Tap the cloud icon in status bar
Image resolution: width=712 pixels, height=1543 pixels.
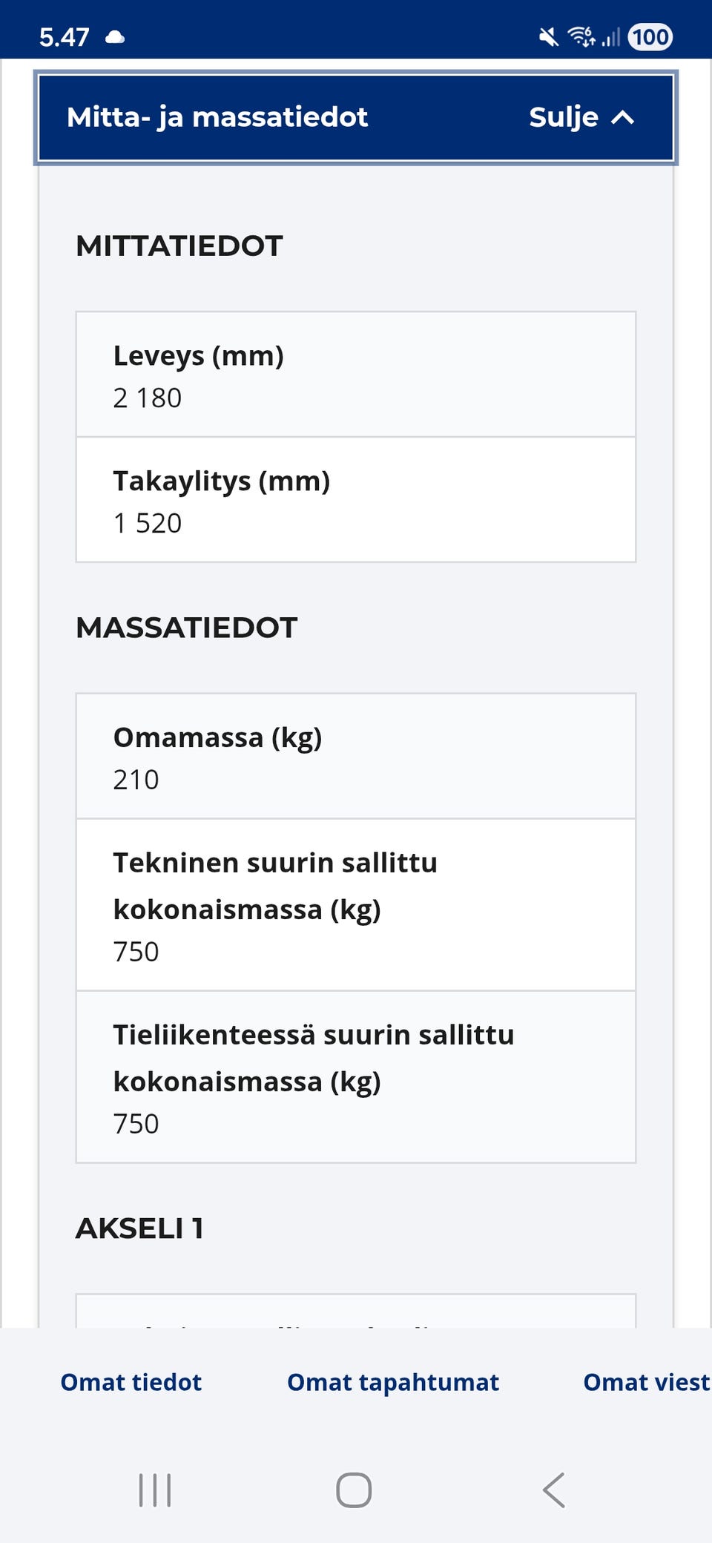[x=115, y=37]
